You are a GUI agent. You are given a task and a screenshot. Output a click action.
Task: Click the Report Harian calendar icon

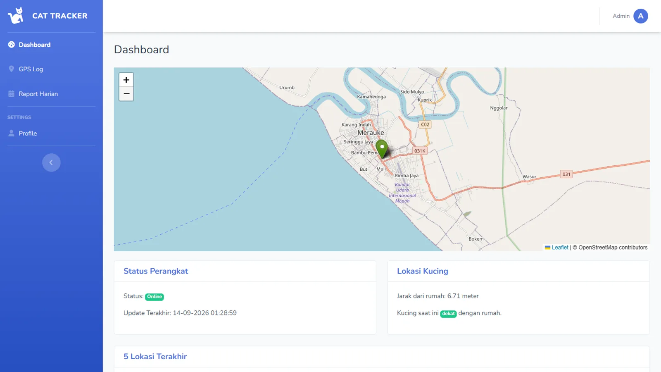coord(11,94)
